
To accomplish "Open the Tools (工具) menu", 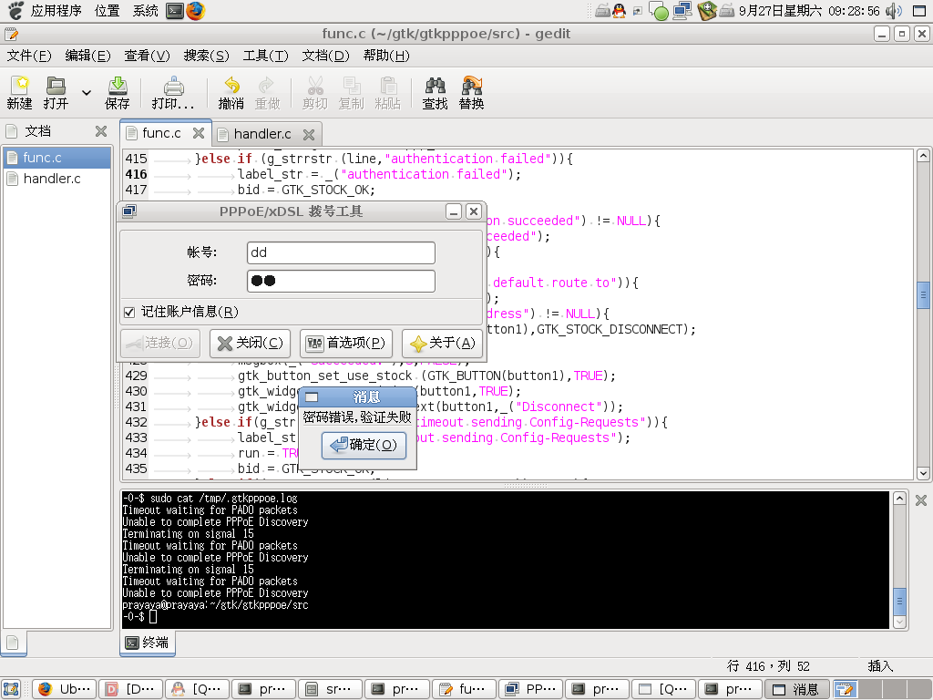I will pos(265,56).
